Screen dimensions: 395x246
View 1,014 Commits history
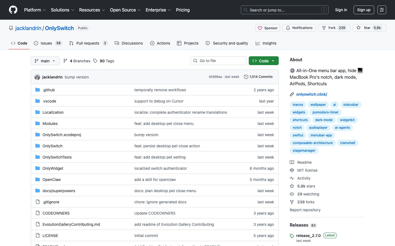[x=258, y=77]
